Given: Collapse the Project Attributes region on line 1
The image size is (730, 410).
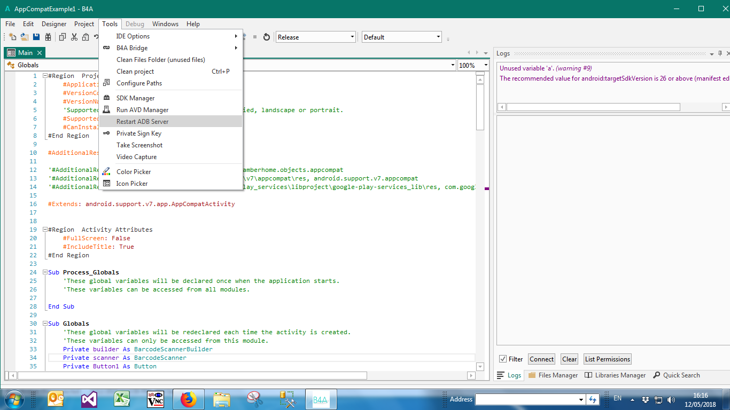Looking at the screenshot, I should pos(45,76).
